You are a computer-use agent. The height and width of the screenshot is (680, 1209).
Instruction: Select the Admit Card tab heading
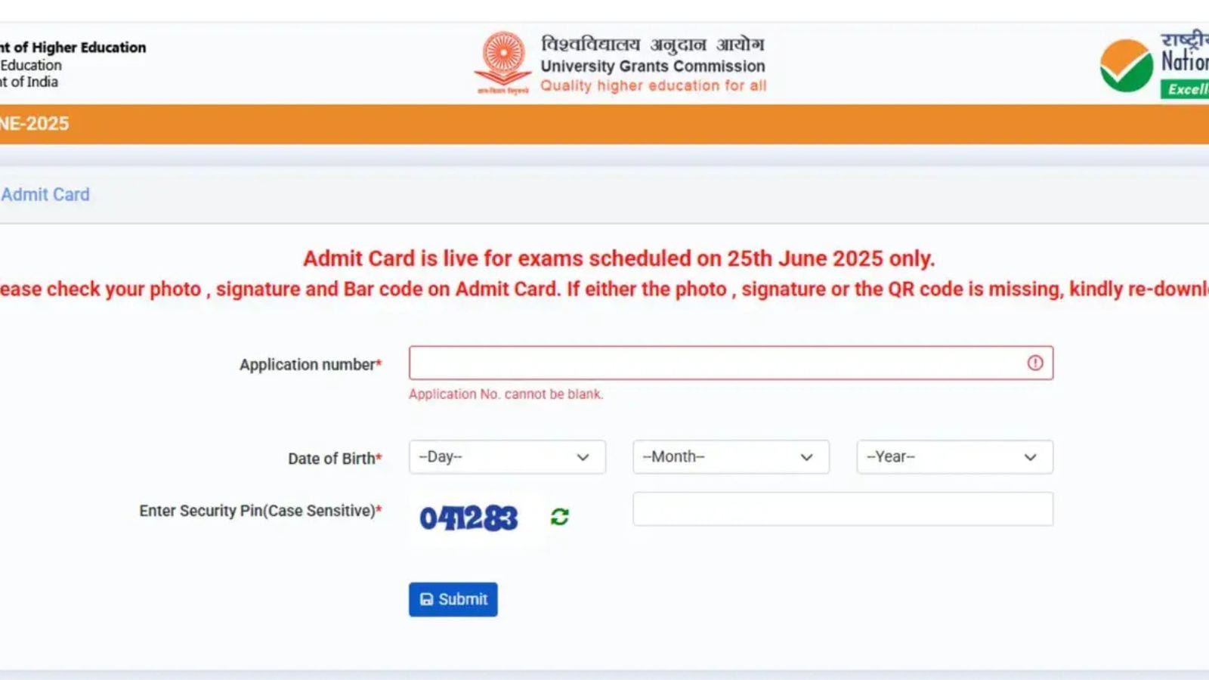(x=45, y=195)
